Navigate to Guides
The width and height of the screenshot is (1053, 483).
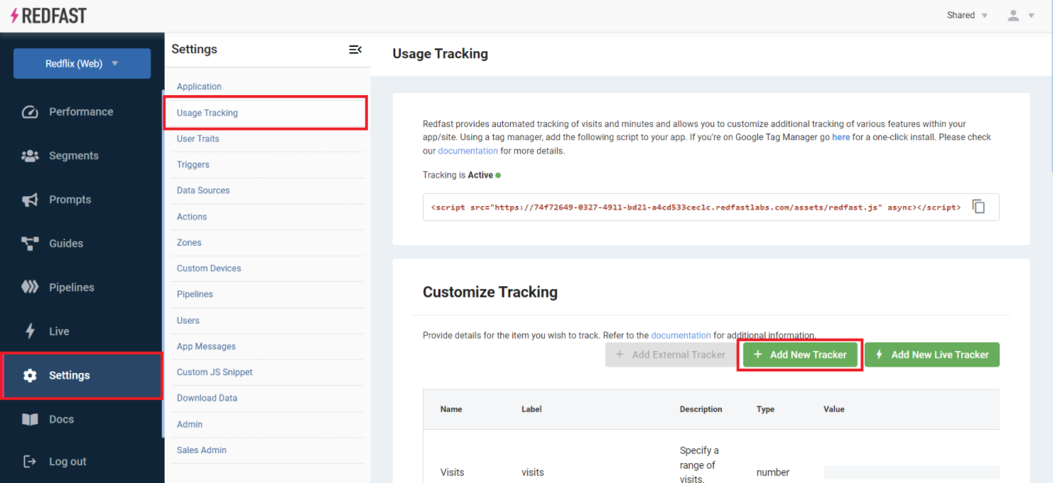[x=66, y=244]
